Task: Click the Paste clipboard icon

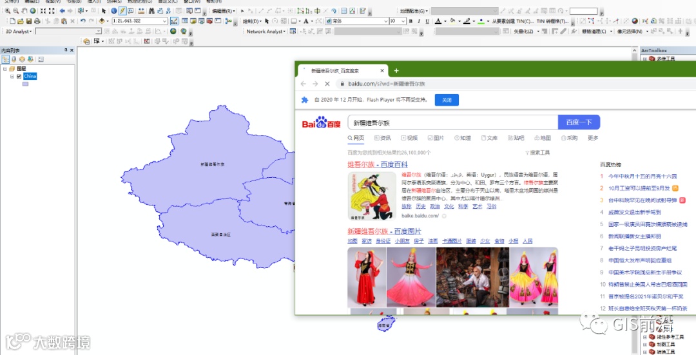Action: coord(64,21)
